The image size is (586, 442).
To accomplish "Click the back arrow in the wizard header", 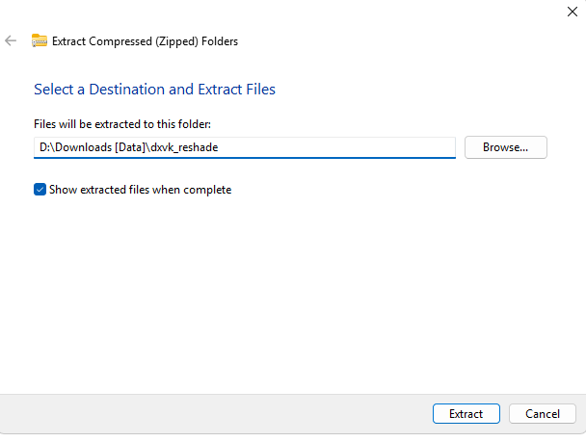I will 11,41.
